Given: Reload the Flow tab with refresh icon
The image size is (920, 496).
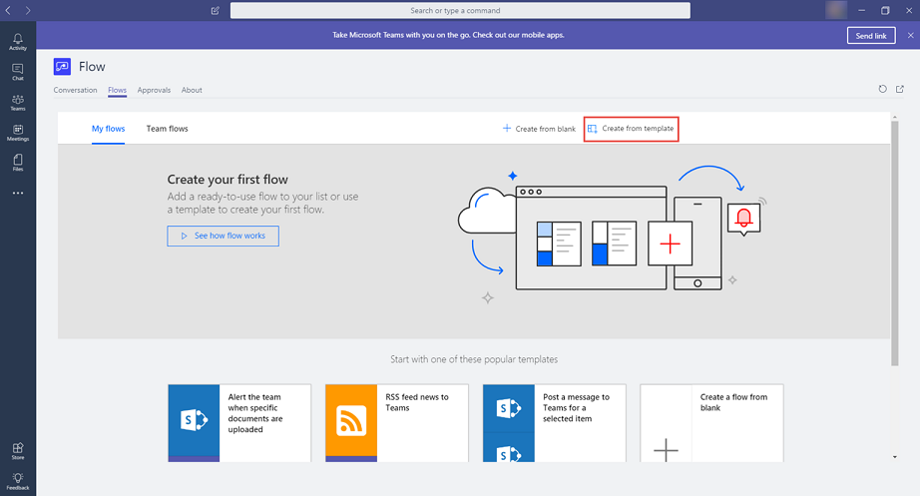Looking at the screenshot, I should pos(882,90).
